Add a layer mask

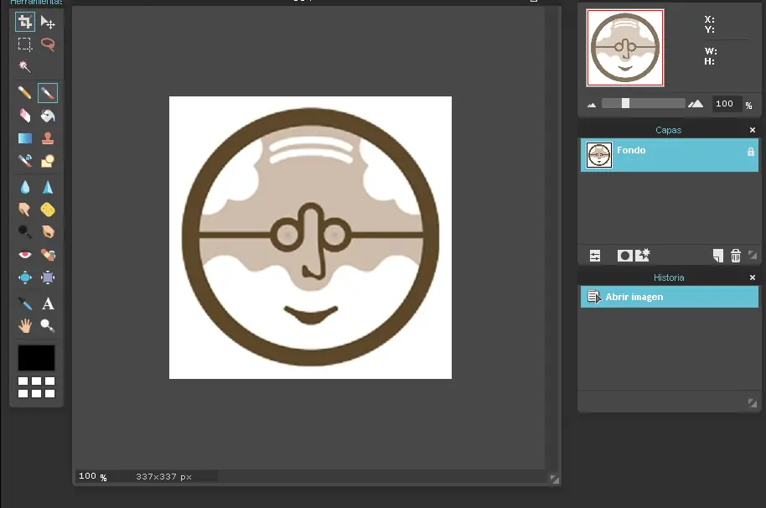pyautogui.click(x=625, y=256)
